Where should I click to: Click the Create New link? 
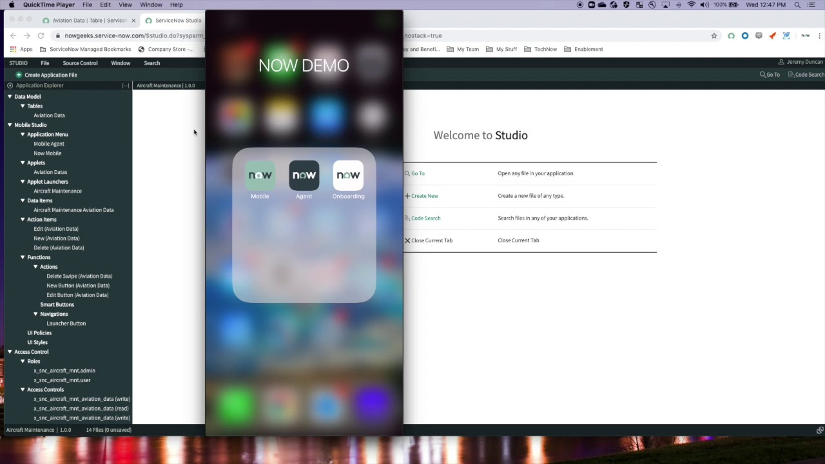(x=424, y=195)
